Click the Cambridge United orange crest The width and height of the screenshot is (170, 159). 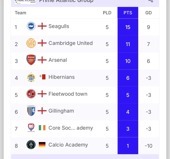pos(31,43)
